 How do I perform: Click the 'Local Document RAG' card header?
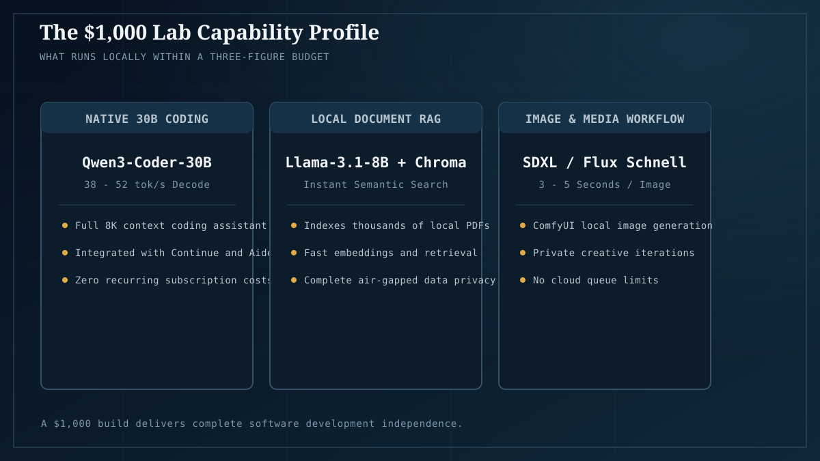[x=376, y=119]
